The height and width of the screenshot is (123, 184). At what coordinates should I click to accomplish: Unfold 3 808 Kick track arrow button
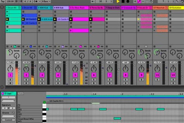pos(51,8)
